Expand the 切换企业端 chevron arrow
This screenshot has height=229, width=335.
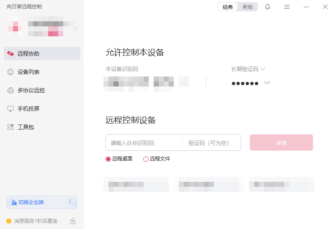click(x=70, y=202)
